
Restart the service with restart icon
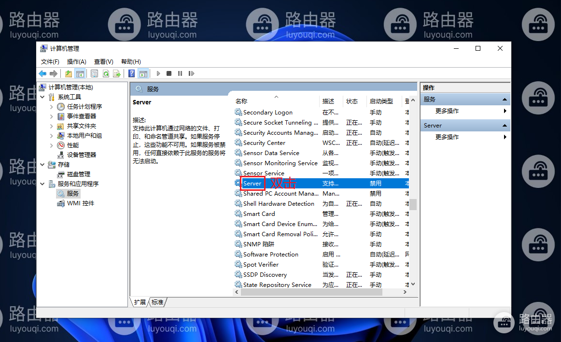click(191, 73)
